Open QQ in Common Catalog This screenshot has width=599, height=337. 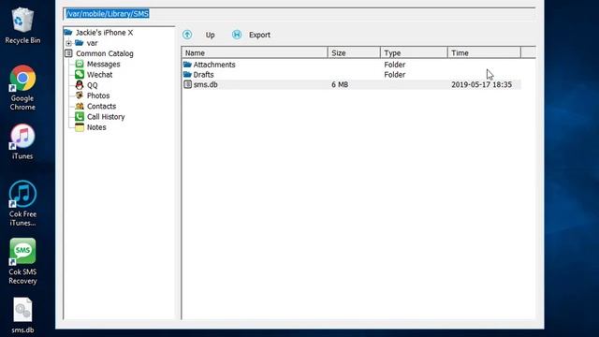[93, 85]
